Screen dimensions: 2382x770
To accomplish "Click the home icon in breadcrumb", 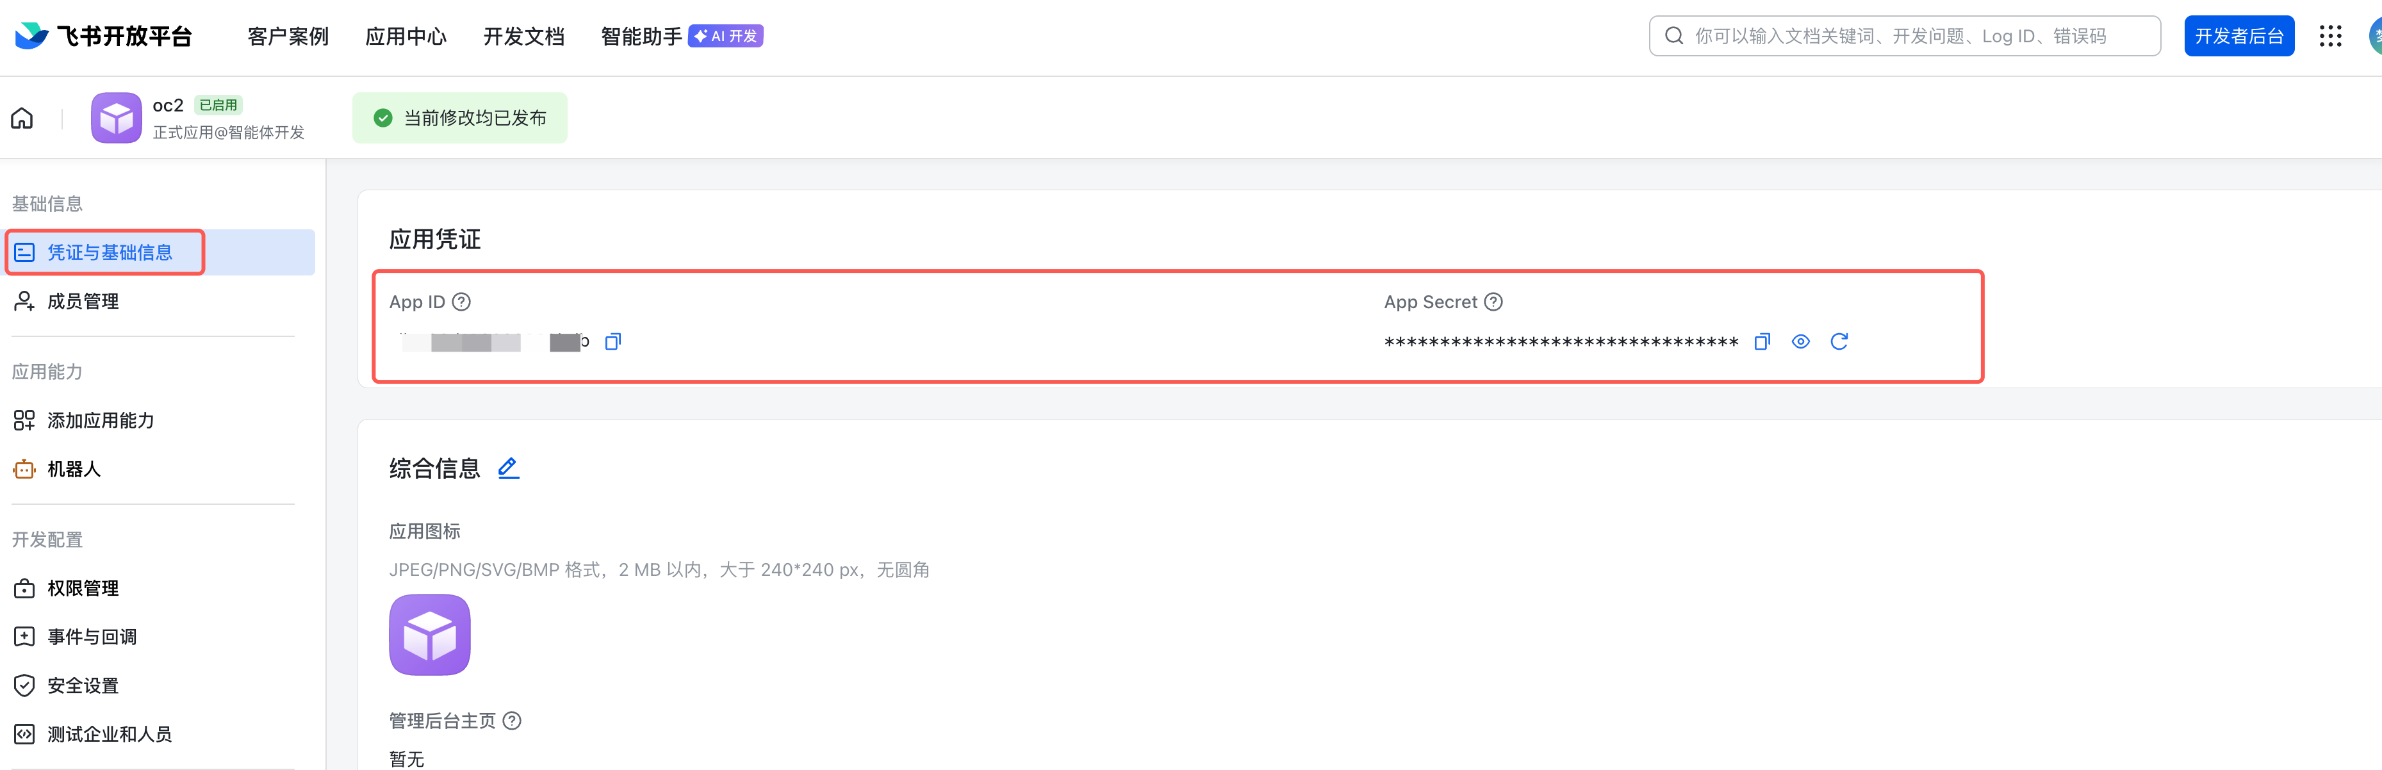I will point(22,119).
